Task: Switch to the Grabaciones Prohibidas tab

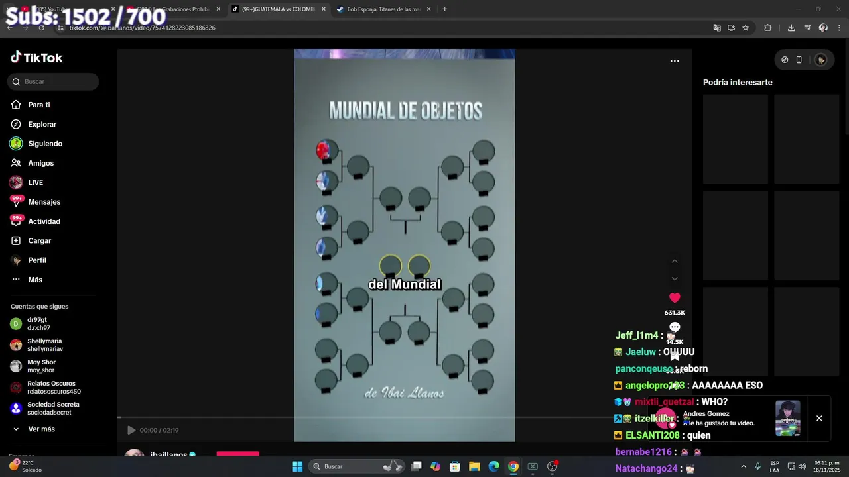Action: click(174, 9)
